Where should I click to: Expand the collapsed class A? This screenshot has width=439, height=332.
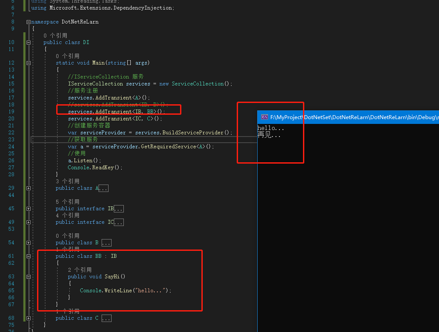(28, 188)
